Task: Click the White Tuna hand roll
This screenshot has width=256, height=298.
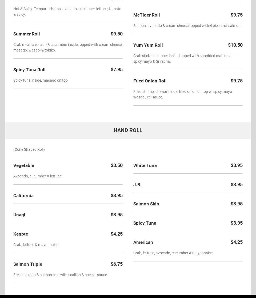Action: click(145, 165)
